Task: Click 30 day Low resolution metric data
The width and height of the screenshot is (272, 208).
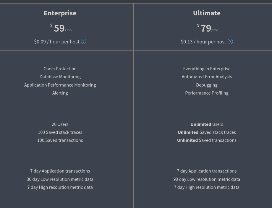Action: [x=60, y=179]
